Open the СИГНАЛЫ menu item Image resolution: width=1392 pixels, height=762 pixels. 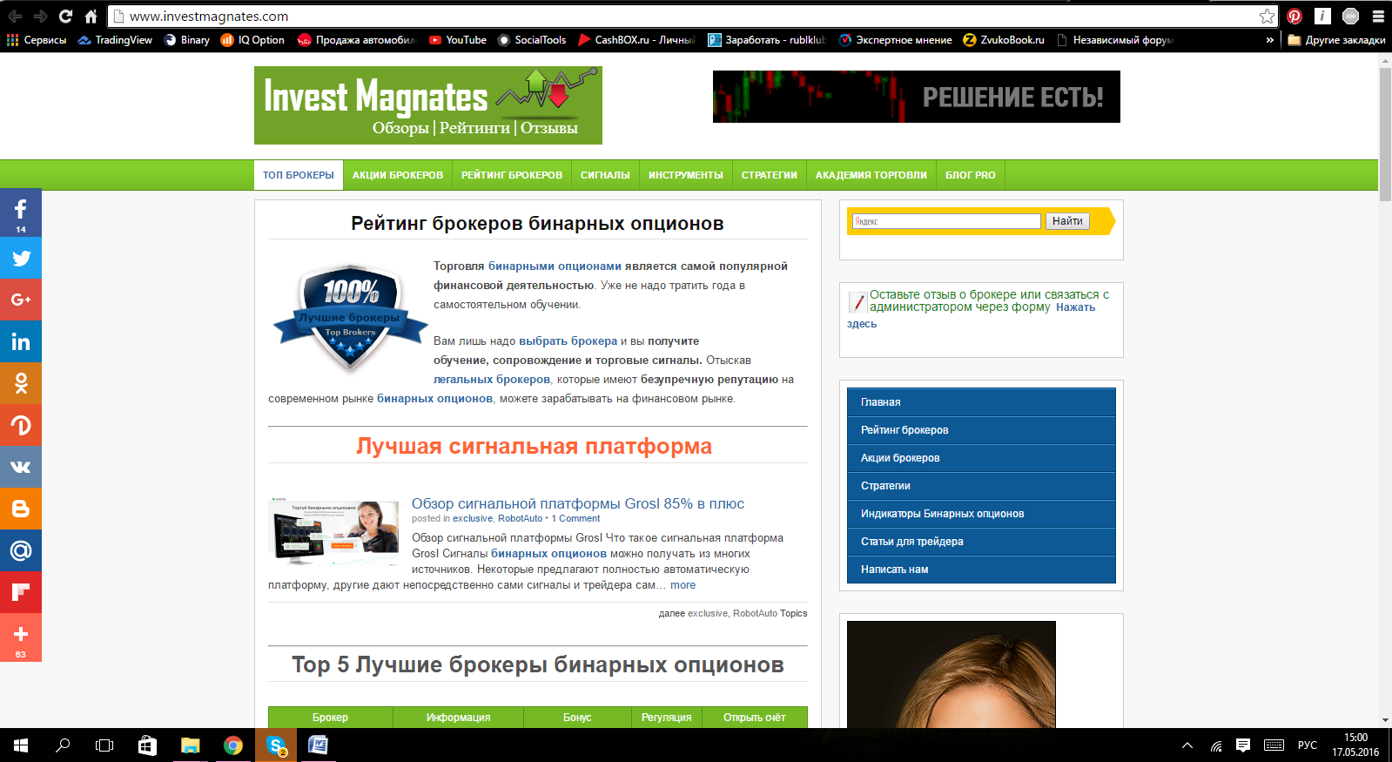605,175
